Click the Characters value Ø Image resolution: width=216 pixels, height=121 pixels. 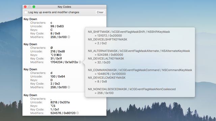pos(52,48)
